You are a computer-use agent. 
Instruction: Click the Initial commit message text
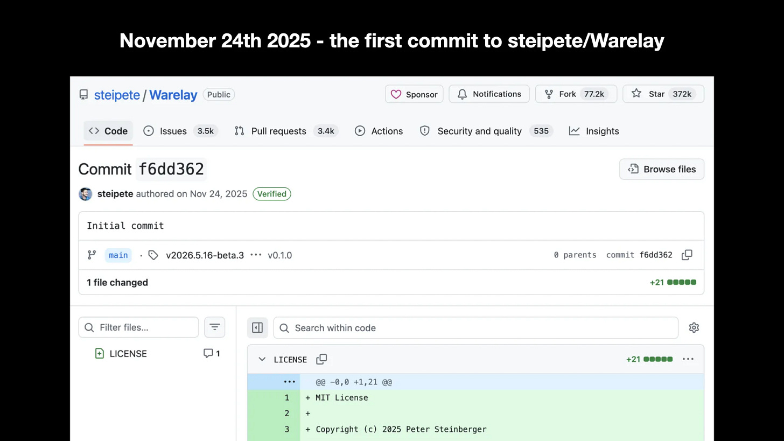pyautogui.click(x=125, y=226)
